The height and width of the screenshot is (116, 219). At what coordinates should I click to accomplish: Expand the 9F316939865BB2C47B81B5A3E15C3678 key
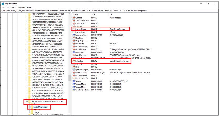(x=27, y=96)
